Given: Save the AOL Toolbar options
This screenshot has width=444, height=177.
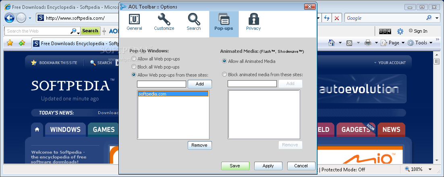Looking at the screenshot, I should click(x=235, y=166).
